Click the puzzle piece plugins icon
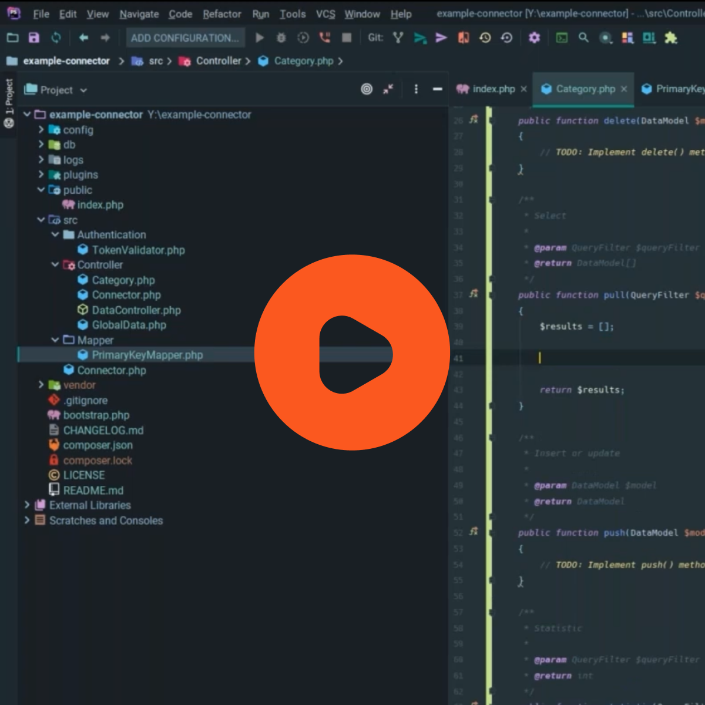705x705 pixels. pyautogui.click(x=670, y=38)
